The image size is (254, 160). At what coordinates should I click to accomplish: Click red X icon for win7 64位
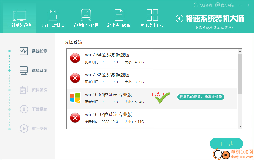75,58
